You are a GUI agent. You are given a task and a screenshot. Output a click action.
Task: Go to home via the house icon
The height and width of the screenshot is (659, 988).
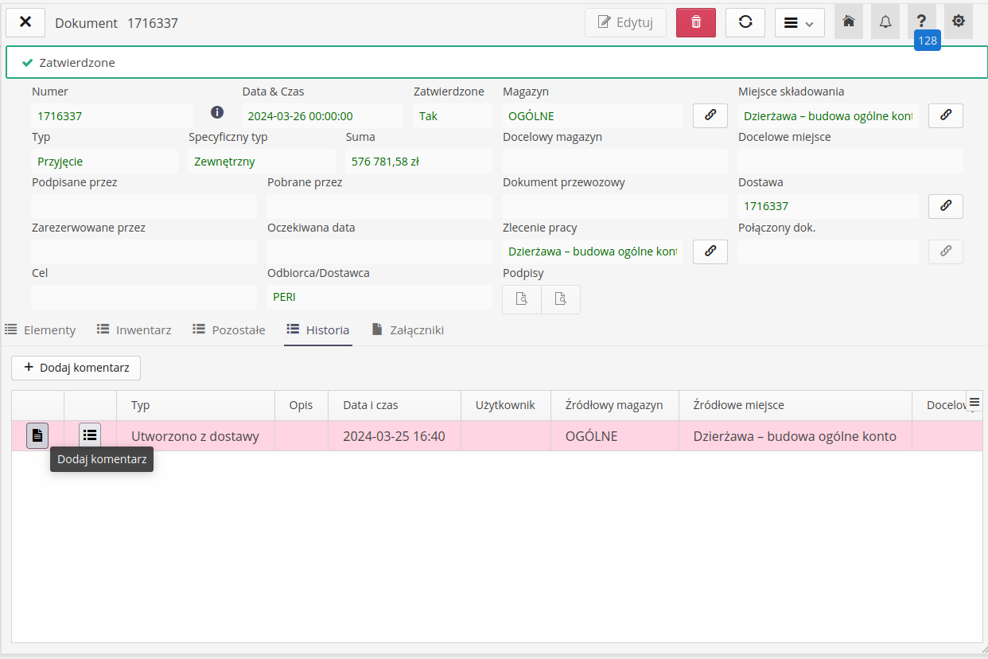[x=848, y=22]
